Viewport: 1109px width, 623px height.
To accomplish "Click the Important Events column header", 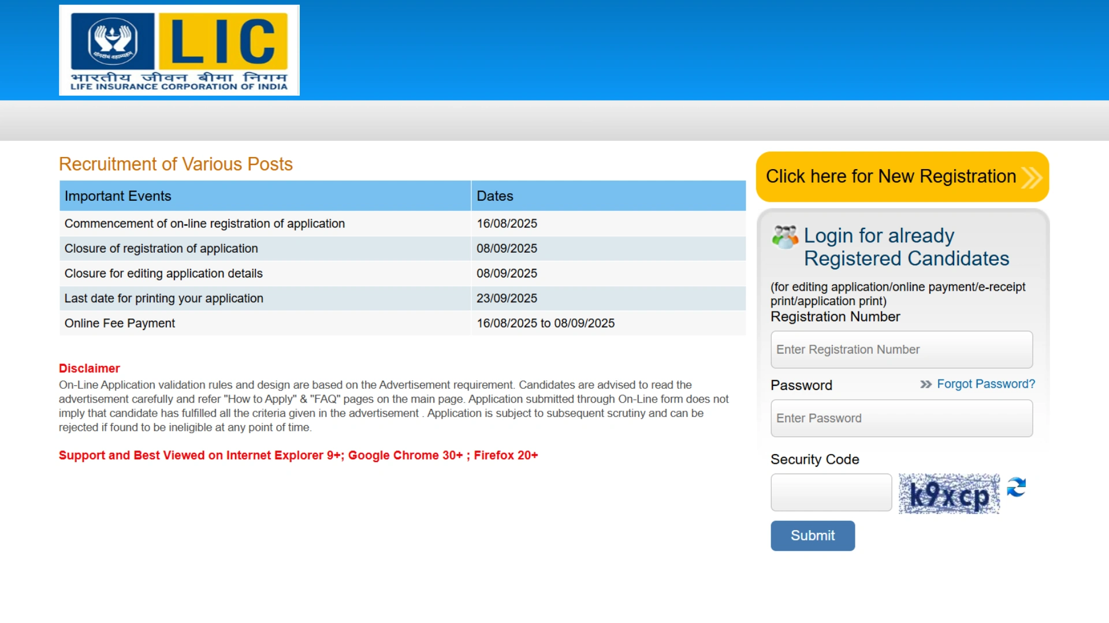I will [118, 196].
